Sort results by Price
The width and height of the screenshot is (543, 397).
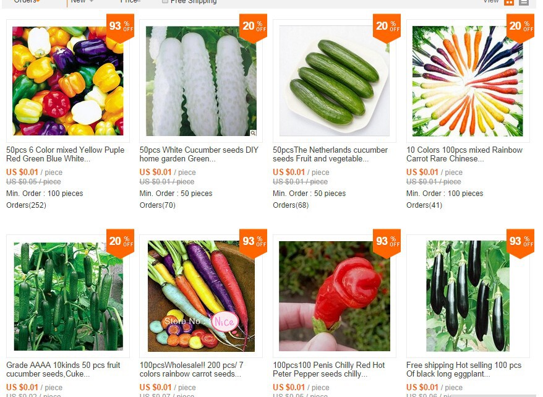tap(130, 1)
